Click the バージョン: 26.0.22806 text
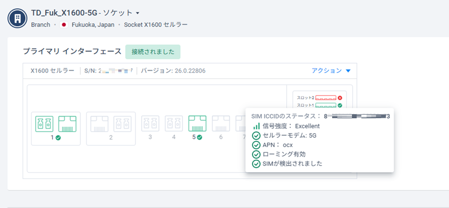Viewport: 449px width, 208px height. click(173, 71)
